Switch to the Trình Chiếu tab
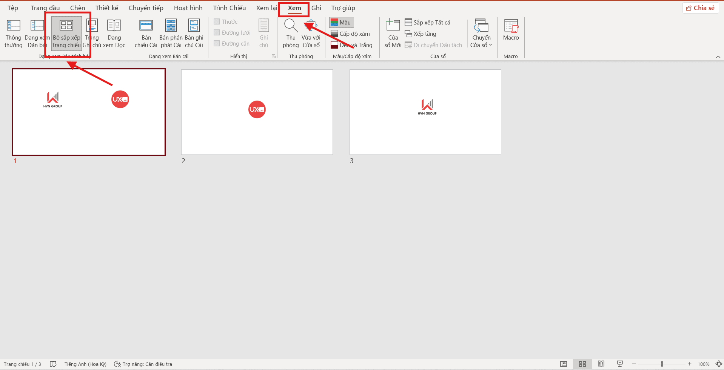This screenshot has width=724, height=370. click(x=229, y=8)
